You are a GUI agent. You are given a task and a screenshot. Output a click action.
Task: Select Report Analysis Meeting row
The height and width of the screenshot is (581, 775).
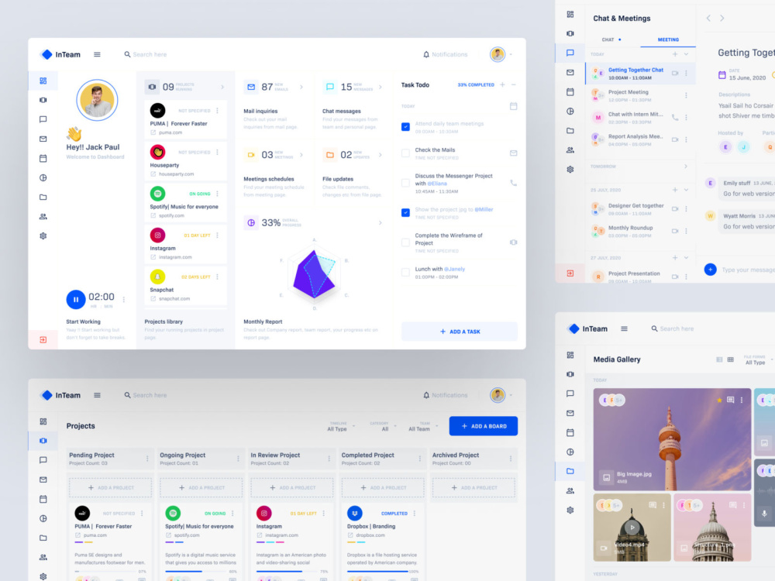640,139
